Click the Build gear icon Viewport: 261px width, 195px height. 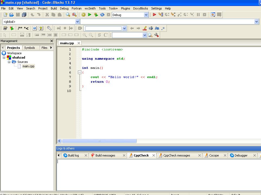(x=84, y=15)
